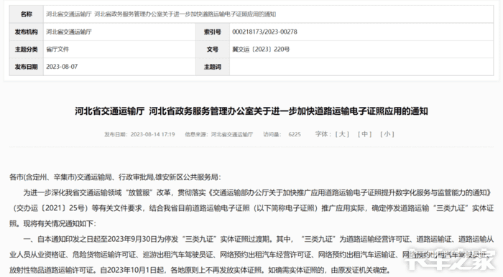
Task: Click the 字体 label beside size options
Action: click(x=323, y=134)
